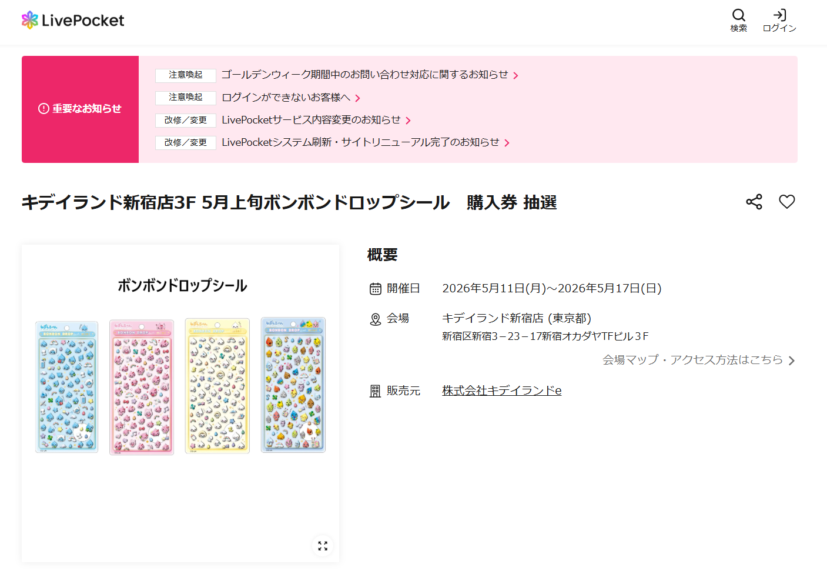The width and height of the screenshot is (827, 574).
Task: Click chevron after ゴールデンウィーク notice
Action: pos(515,75)
